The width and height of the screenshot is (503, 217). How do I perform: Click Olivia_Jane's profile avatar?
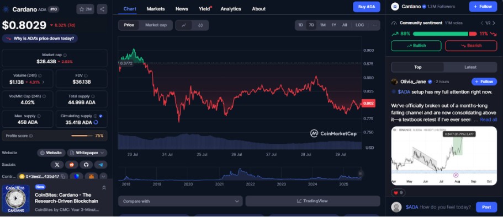(395, 82)
